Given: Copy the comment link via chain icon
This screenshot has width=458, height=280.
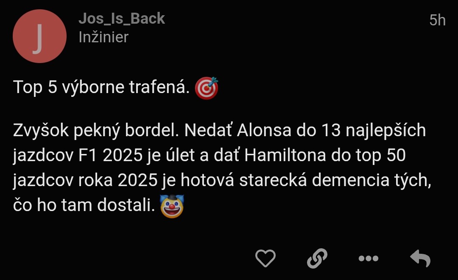Looking at the screenshot, I should [317, 258].
